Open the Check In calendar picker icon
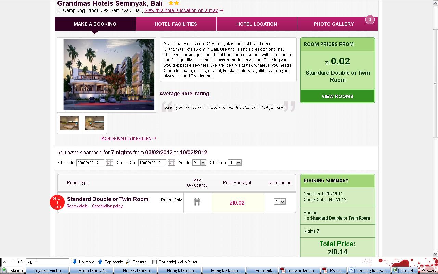The width and height of the screenshot is (438, 274). [x=109, y=163]
